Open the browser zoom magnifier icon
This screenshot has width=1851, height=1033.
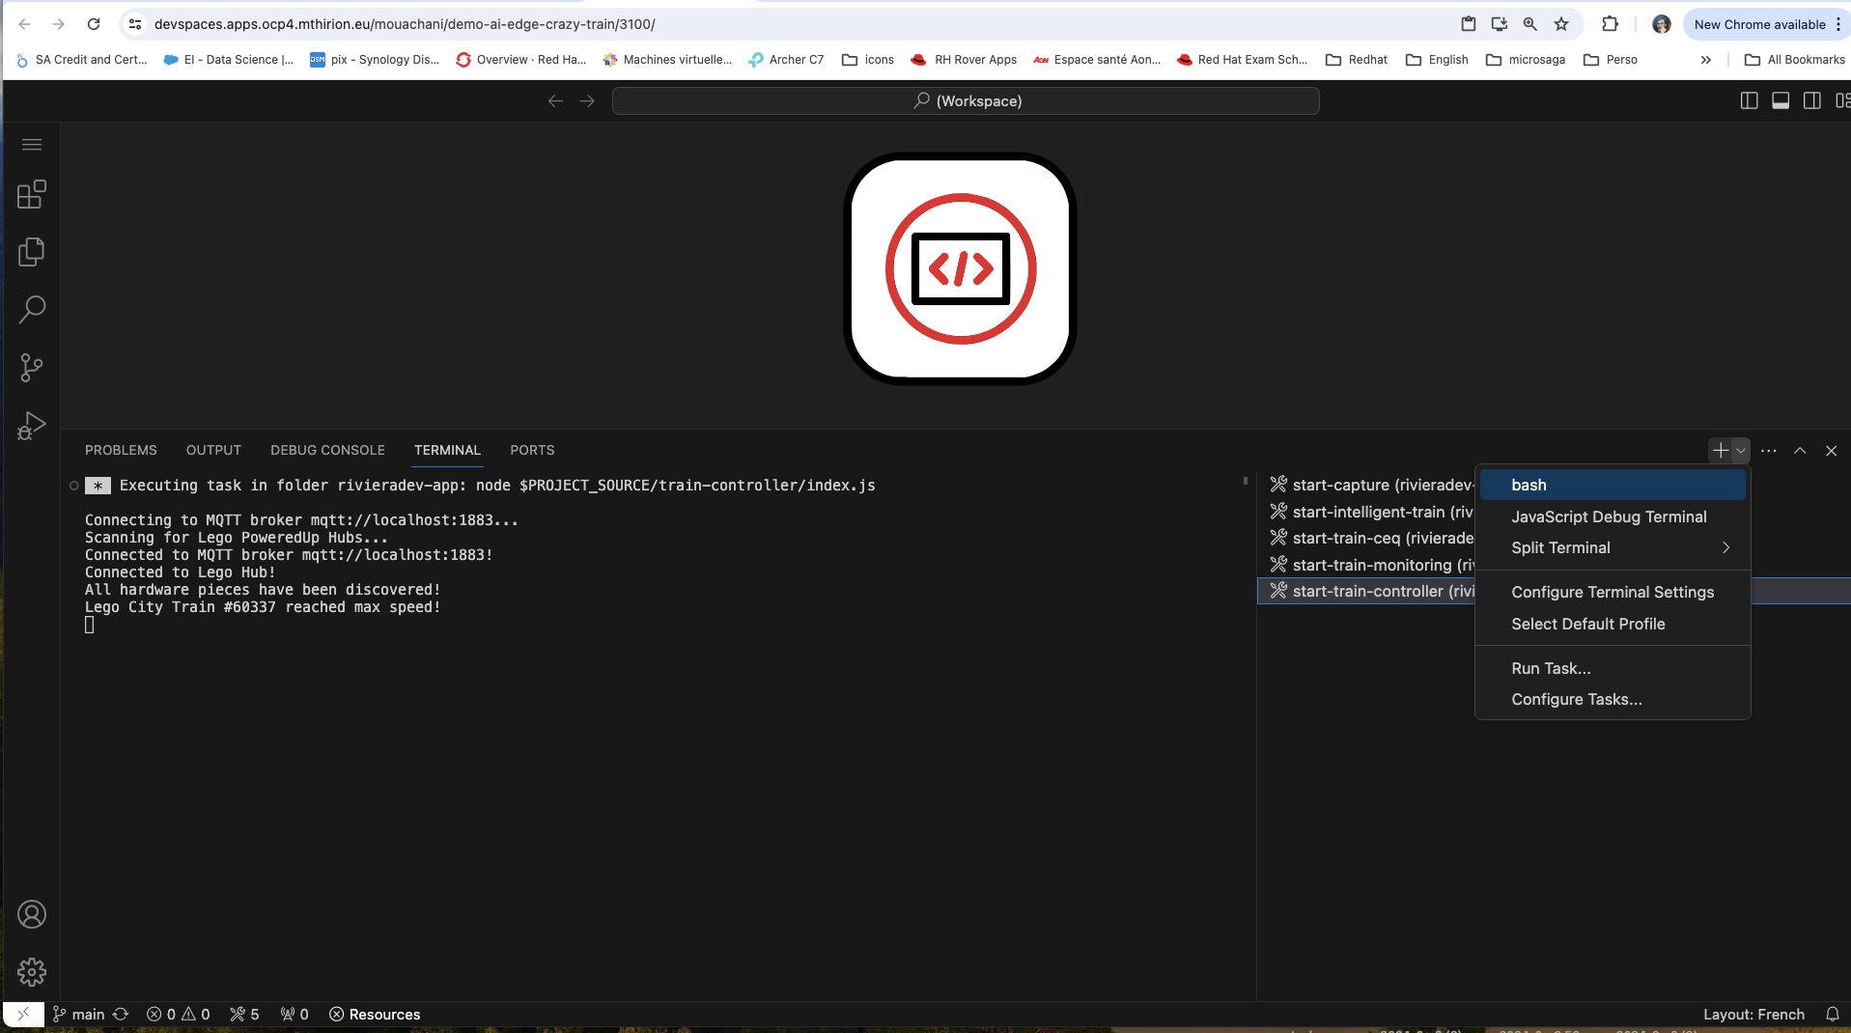click(1530, 24)
